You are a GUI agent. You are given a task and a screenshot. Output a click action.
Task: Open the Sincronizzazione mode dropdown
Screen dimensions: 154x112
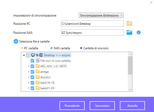(101, 15)
